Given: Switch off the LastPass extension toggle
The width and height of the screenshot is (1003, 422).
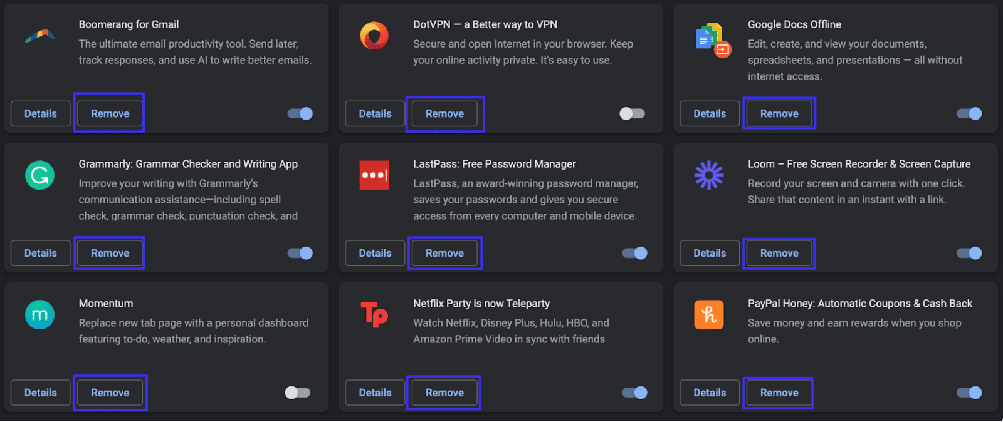Looking at the screenshot, I should (x=634, y=253).
